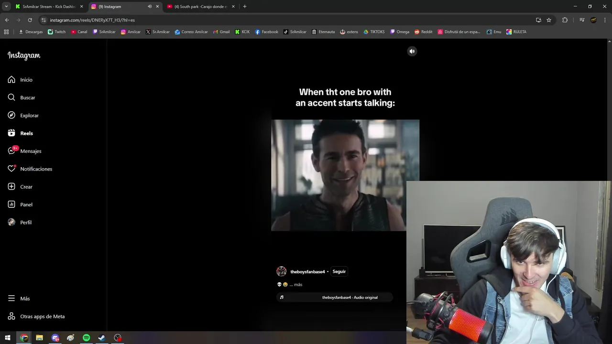The image size is (612, 344).
Task: Mute the Instagram tab audio indicator
Action: click(x=150, y=7)
